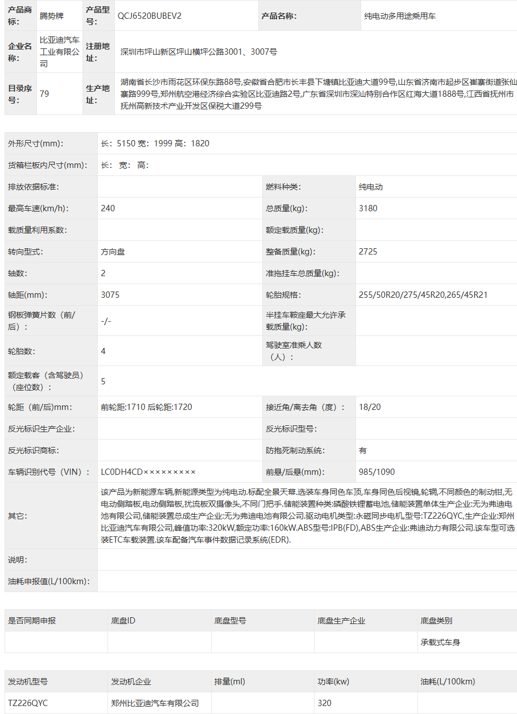Click the 其它 remarks paragraph
The height and width of the screenshot is (714, 517).
307,516
